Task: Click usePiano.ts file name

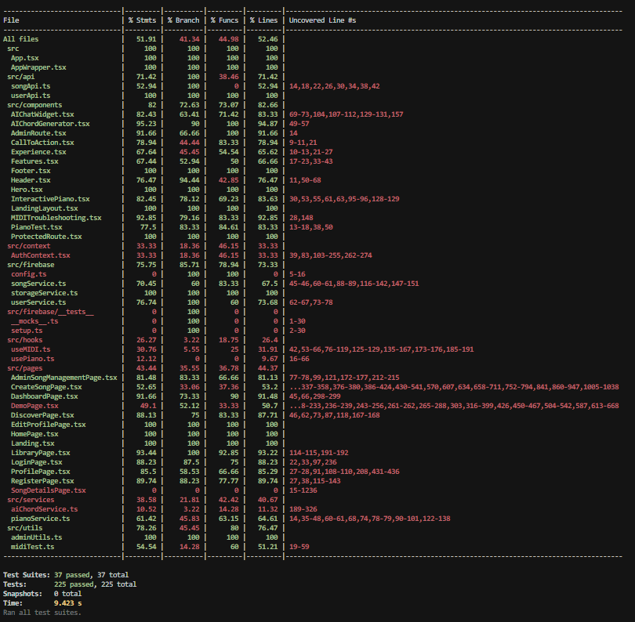Action: tap(32, 359)
